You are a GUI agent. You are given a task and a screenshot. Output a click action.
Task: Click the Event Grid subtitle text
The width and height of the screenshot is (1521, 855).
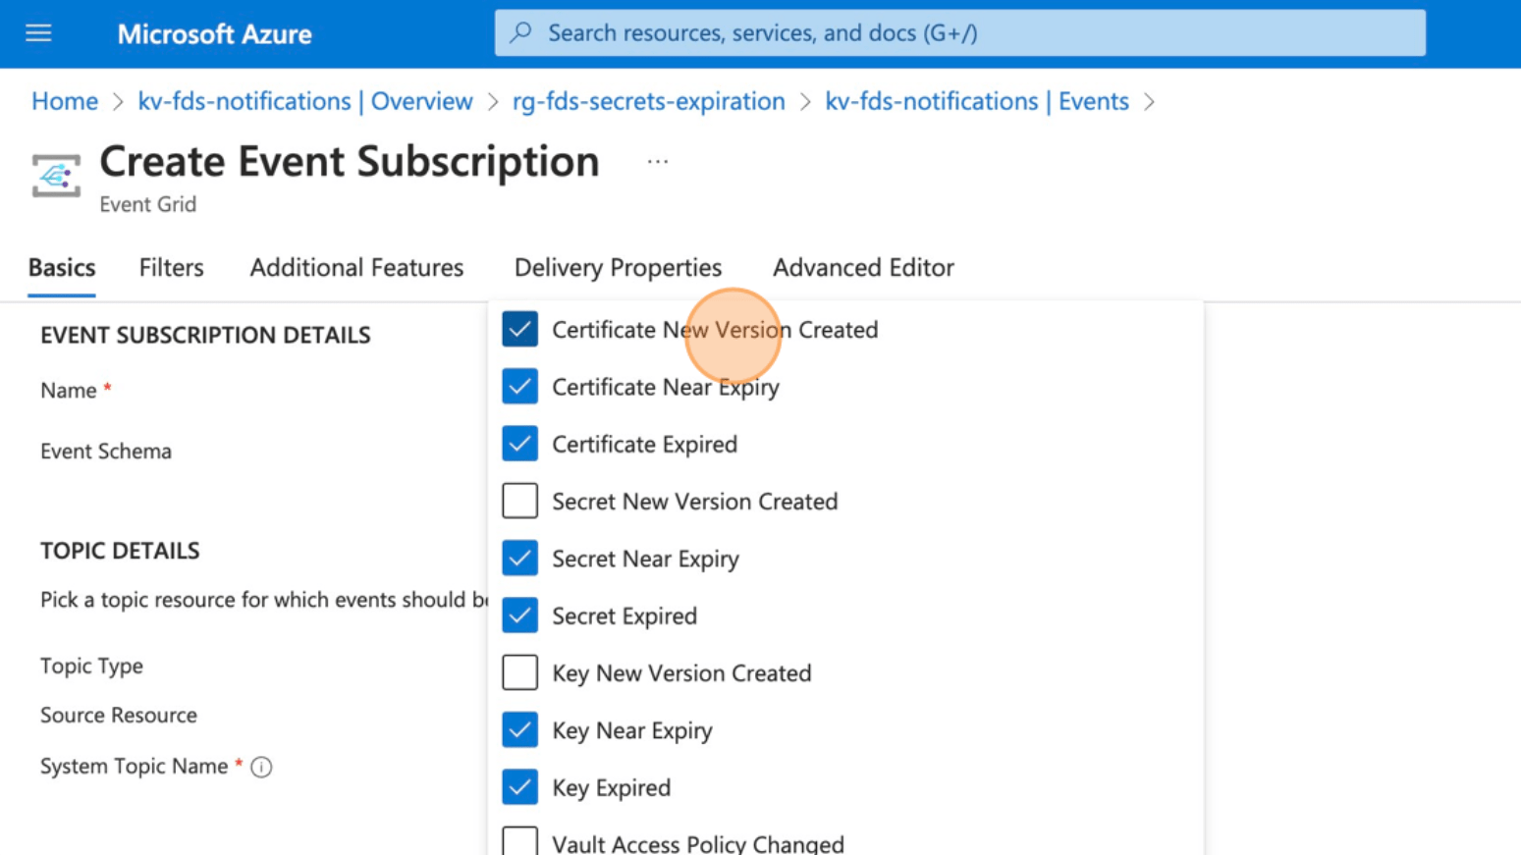pyautogui.click(x=147, y=204)
